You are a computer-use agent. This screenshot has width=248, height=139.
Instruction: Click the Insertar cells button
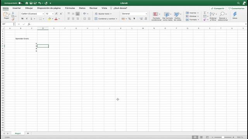tap(192, 13)
